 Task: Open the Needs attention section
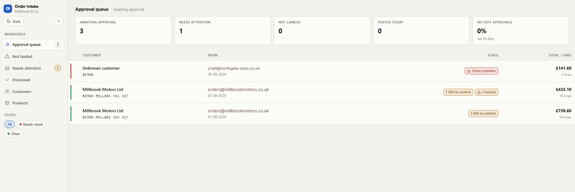click(33, 68)
